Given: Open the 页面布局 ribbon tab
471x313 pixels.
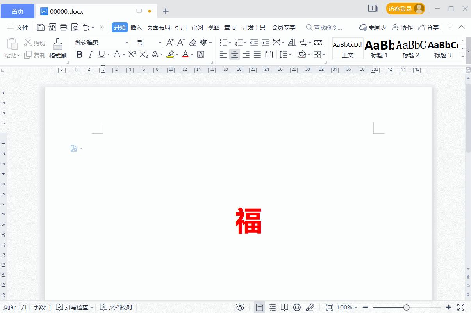Looking at the screenshot, I should [x=159, y=27].
